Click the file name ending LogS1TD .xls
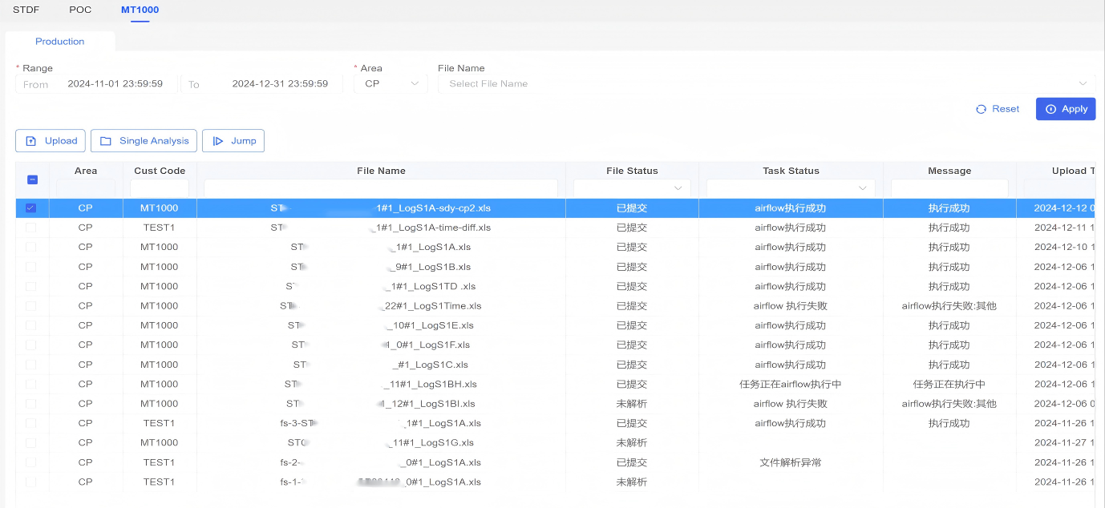The image size is (1105, 508). 381,286
